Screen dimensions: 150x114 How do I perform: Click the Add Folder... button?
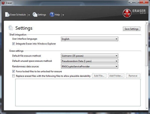[116, 76]
